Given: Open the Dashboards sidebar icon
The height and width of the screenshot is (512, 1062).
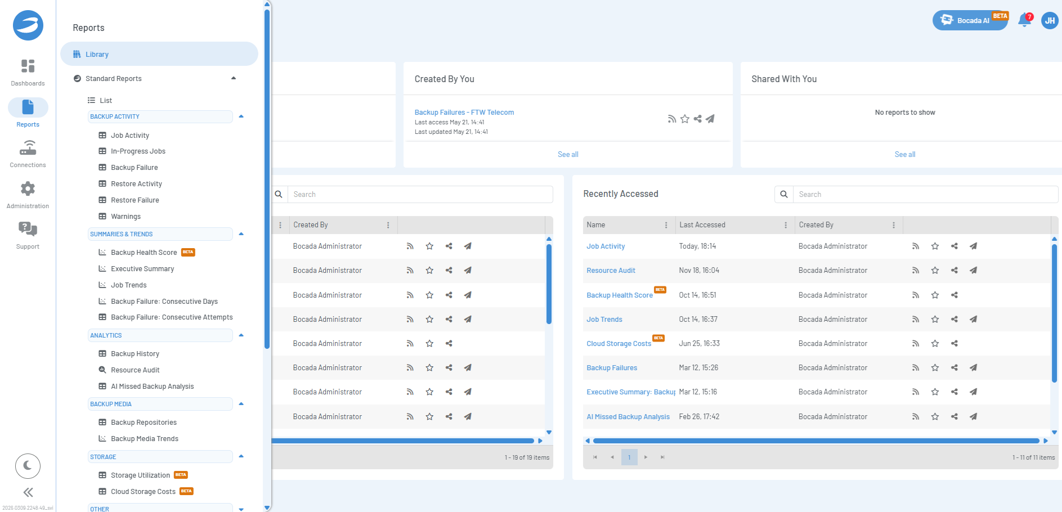Looking at the screenshot, I should 28,73.
